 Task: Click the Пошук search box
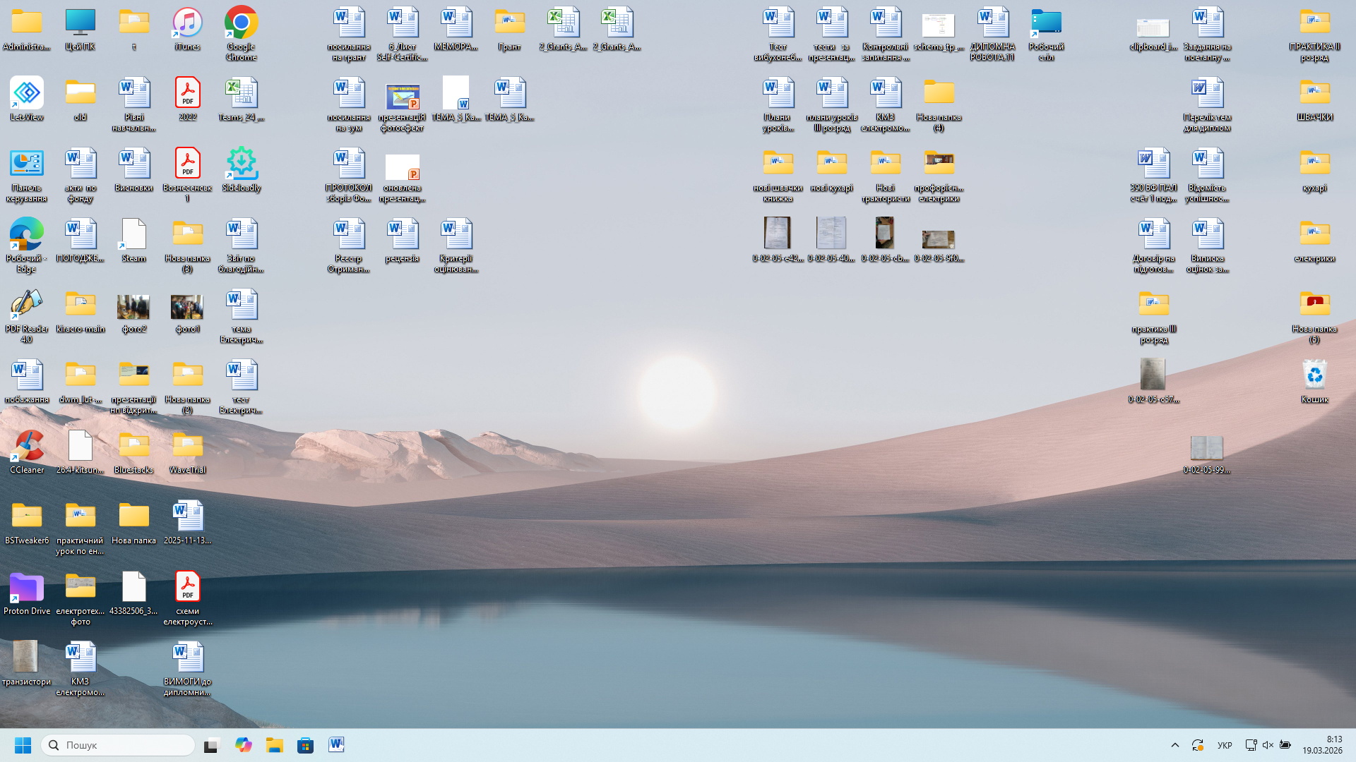119,745
